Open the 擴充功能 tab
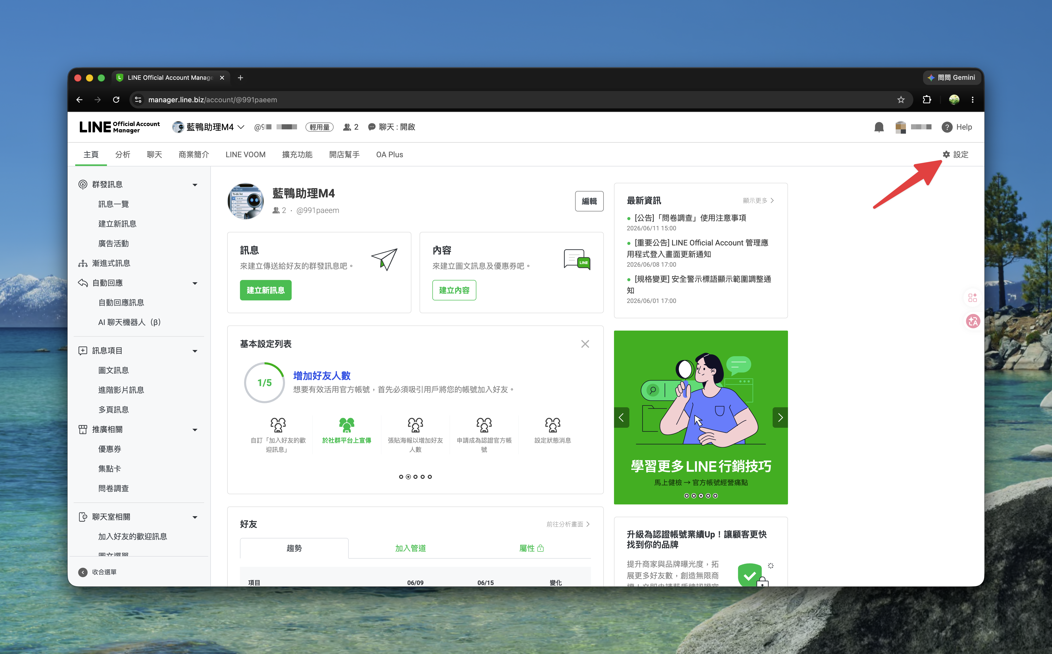 coord(297,154)
